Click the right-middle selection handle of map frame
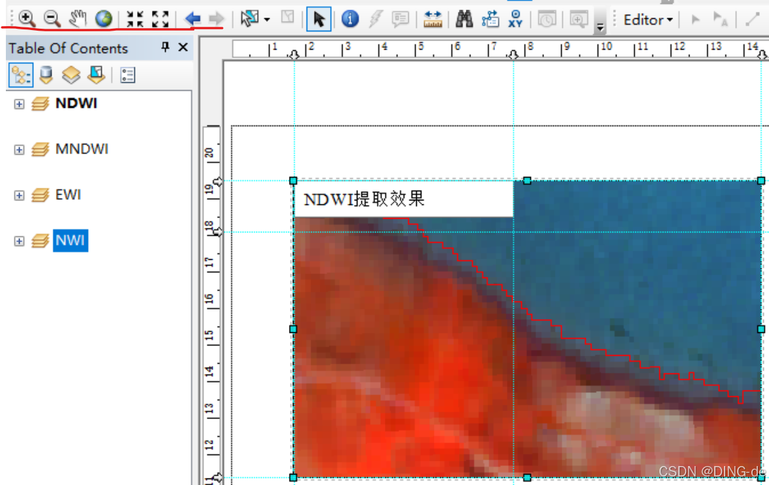The image size is (769, 485). coord(761,329)
